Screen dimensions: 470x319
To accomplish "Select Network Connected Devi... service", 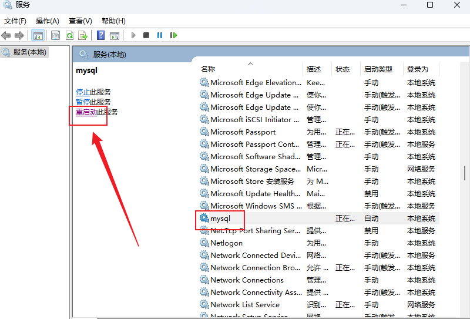I will 319,255.
